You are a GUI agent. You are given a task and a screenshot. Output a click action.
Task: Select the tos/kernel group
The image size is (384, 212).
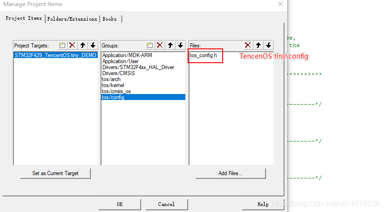(x=143, y=85)
